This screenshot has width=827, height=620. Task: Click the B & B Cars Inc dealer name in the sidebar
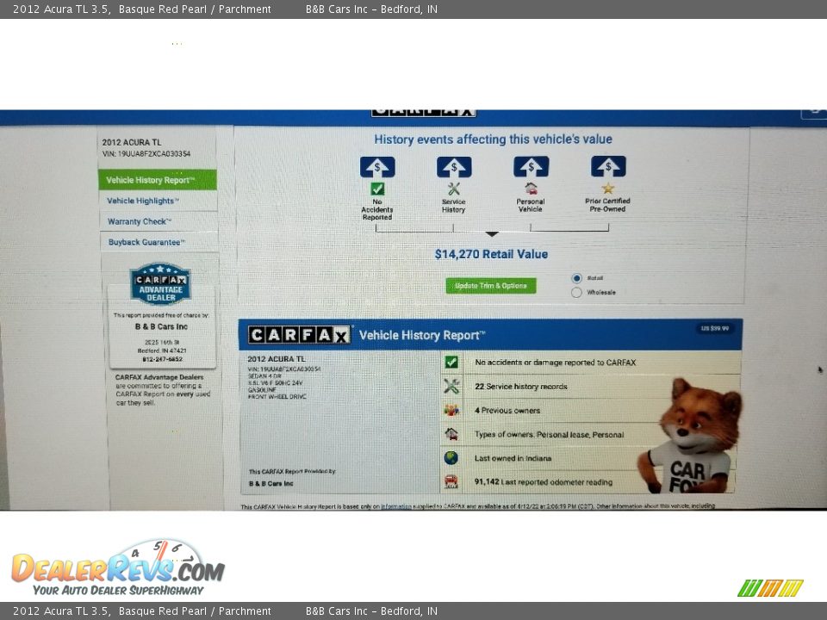tap(161, 326)
